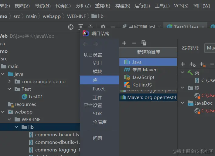
Task: Click the collapse all icon in project toolbar
Action: [x=90, y=26]
